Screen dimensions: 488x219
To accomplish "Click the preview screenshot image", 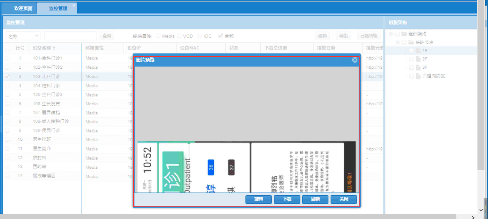I will 247,167.
